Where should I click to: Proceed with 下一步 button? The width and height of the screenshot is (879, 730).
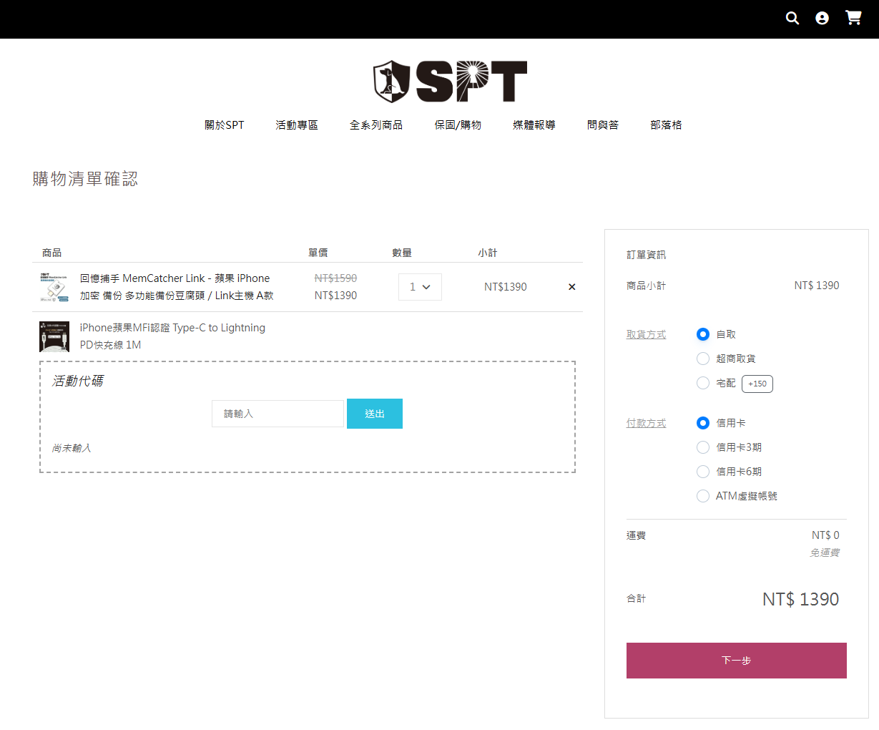pos(737,661)
